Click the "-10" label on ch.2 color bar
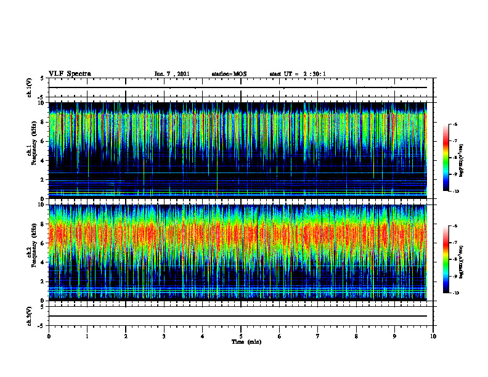This screenshot has width=488, height=377. pyautogui.click(x=455, y=293)
